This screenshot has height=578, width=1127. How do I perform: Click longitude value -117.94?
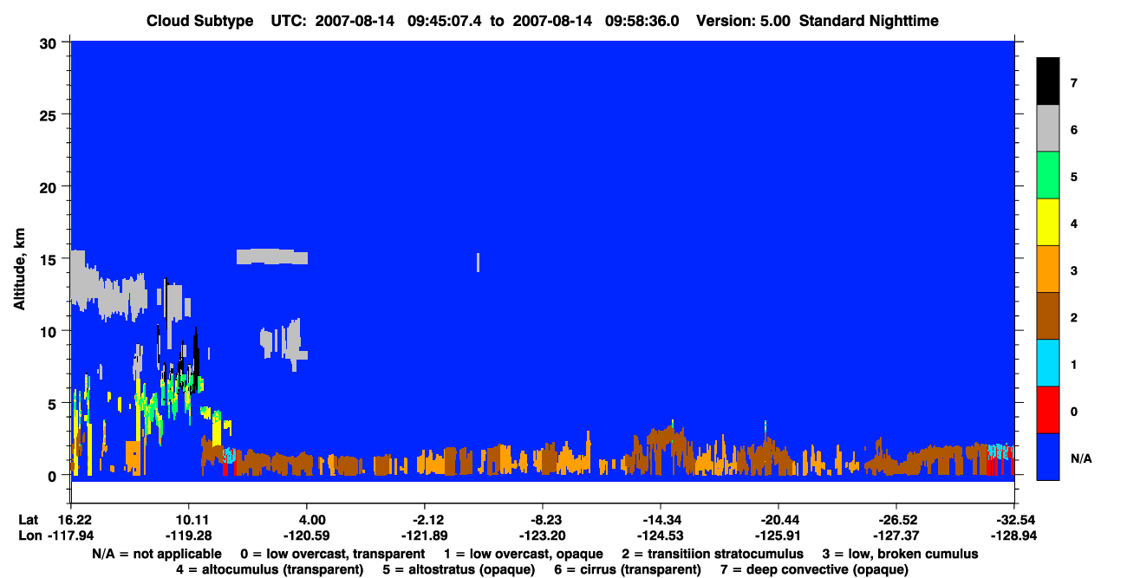click(x=71, y=536)
